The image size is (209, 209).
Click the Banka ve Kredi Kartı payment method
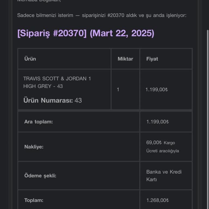tap(164, 176)
